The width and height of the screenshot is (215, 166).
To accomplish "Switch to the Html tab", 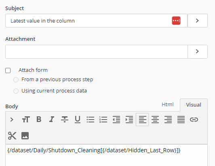I will (x=168, y=105).
